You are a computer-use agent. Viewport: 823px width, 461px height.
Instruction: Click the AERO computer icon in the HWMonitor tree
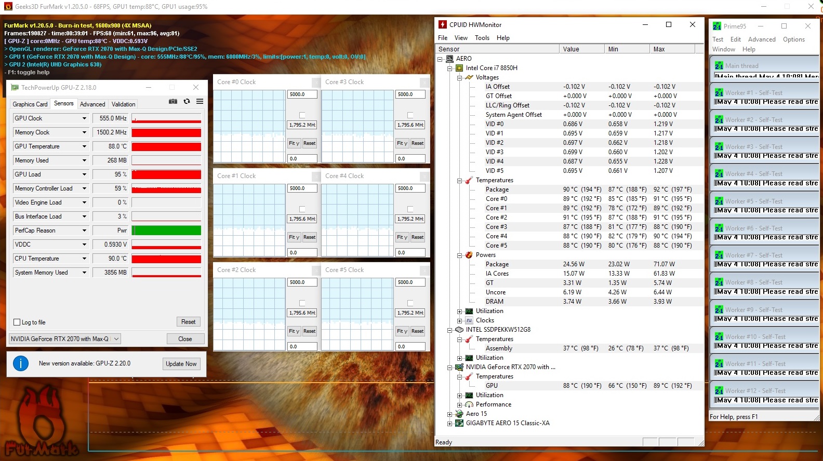click(x=449, y=59)
